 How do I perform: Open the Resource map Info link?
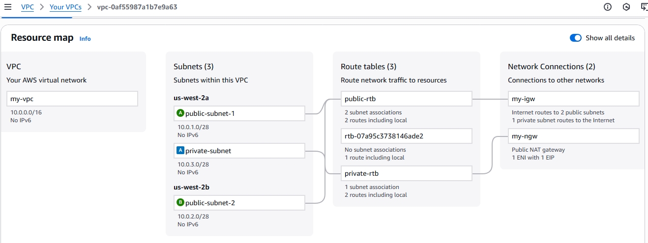[x=85, y=39]
